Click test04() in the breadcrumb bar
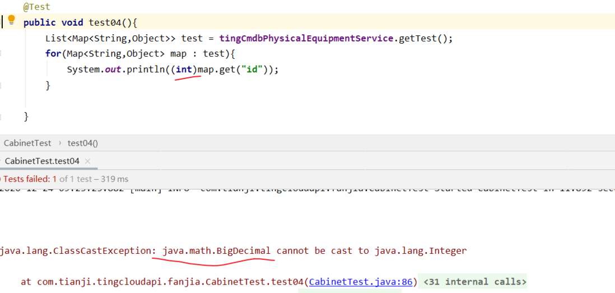This screenshot has width=615, height=293. (x=83, y=143)
